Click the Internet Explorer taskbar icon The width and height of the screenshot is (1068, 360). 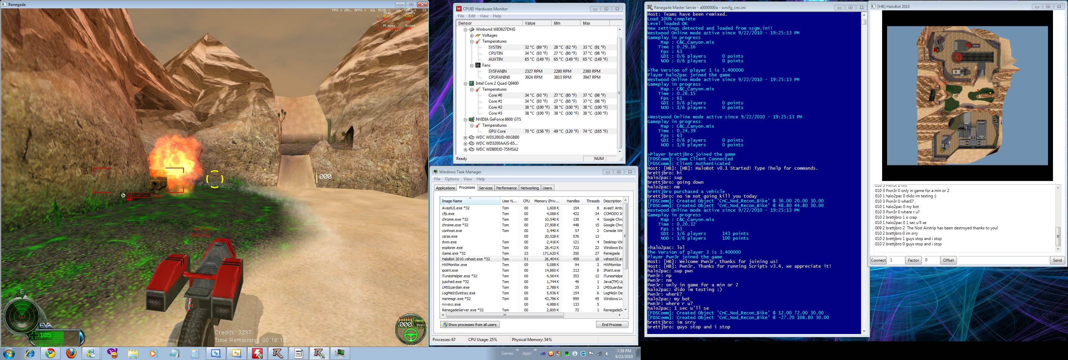(30, 353)
